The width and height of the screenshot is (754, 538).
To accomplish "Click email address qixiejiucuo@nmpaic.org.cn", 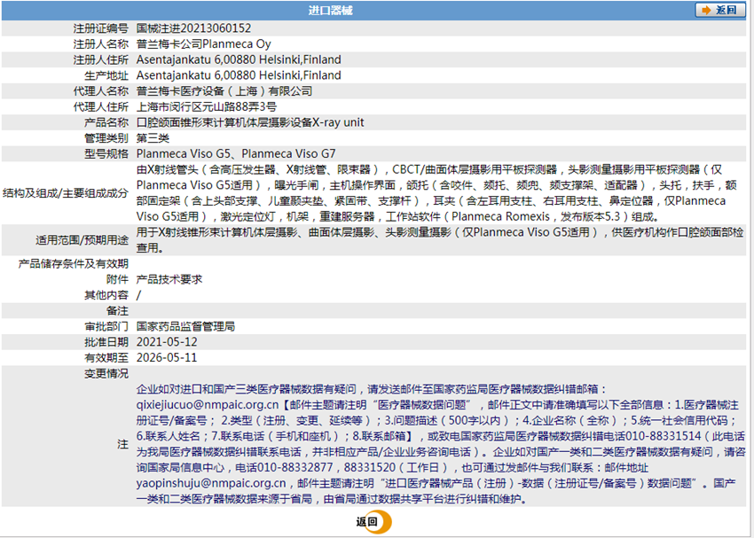I will coord(208,405).
